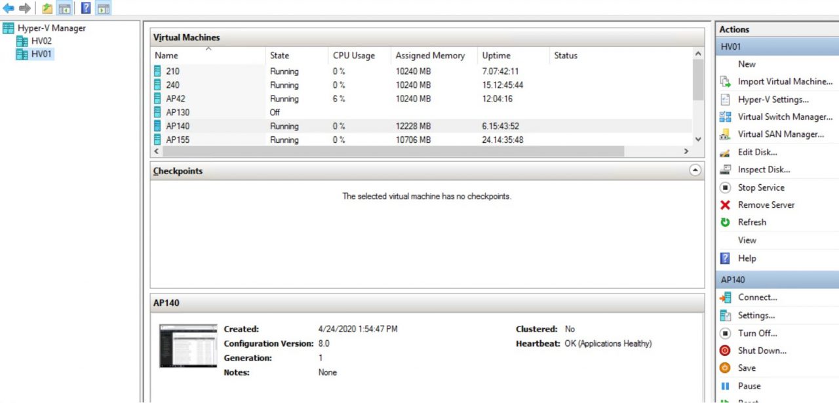Collapse the Checkpoints section
839x403 pixels.
pos(695,170)
